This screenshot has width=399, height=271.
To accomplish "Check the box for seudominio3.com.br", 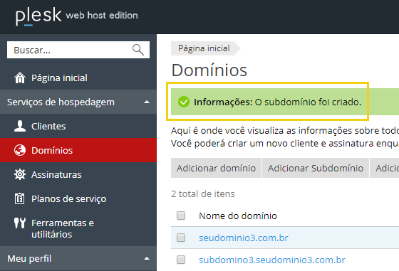I will (181, 238).
